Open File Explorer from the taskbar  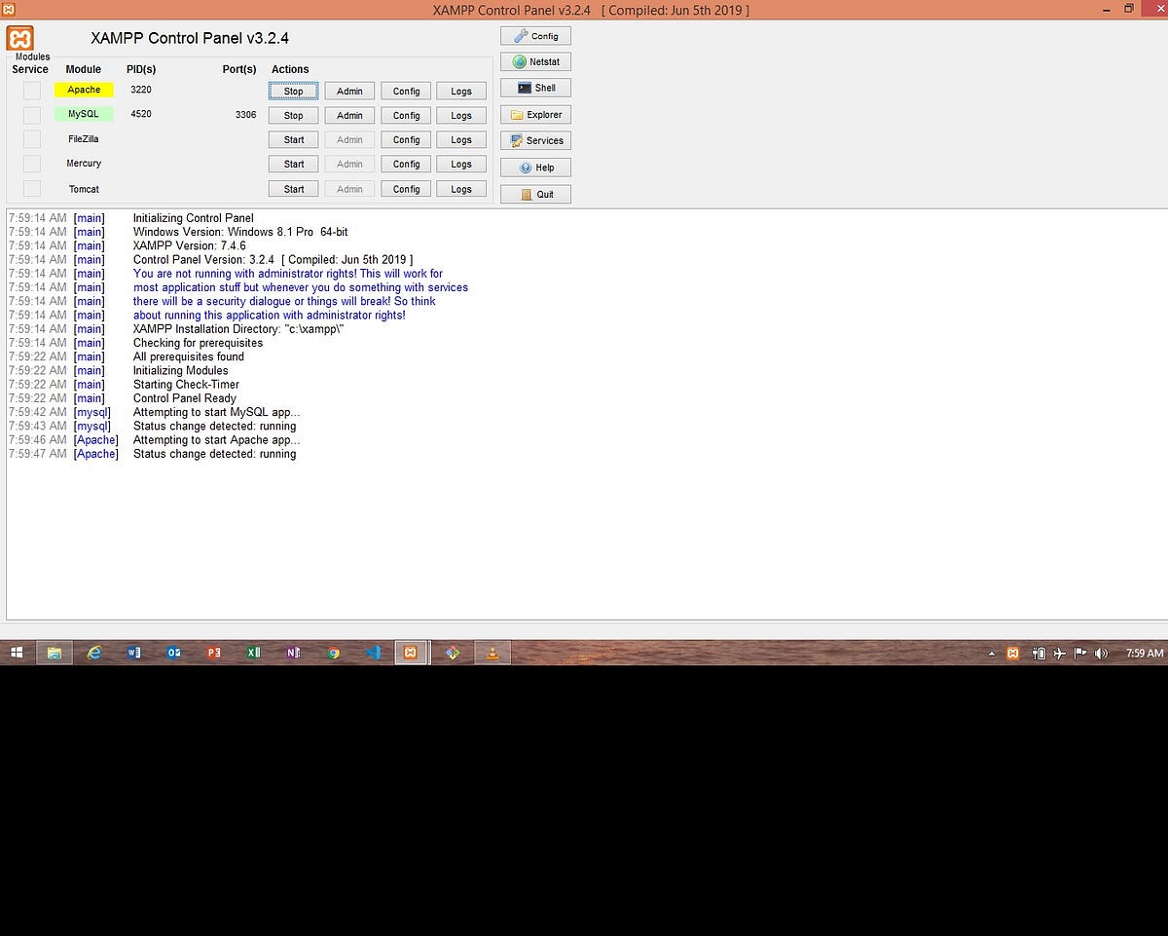(x=55, y=653)
